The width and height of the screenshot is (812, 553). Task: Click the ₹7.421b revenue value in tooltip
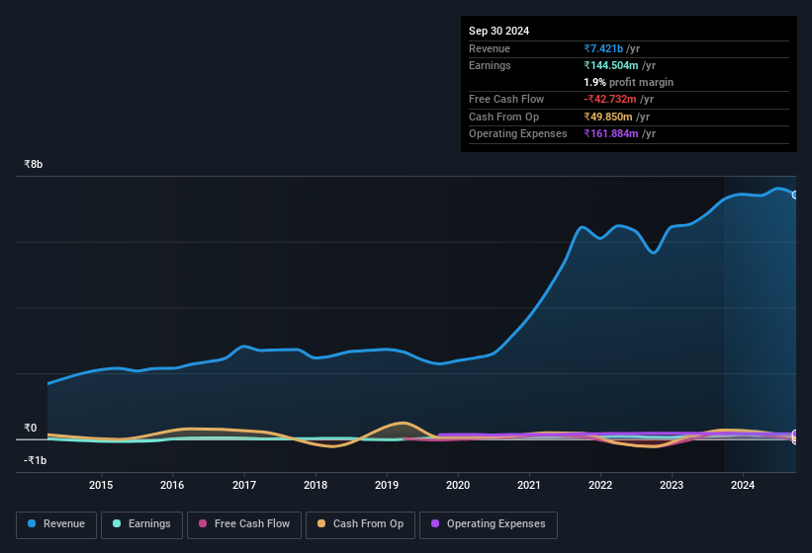click(603, 48)
